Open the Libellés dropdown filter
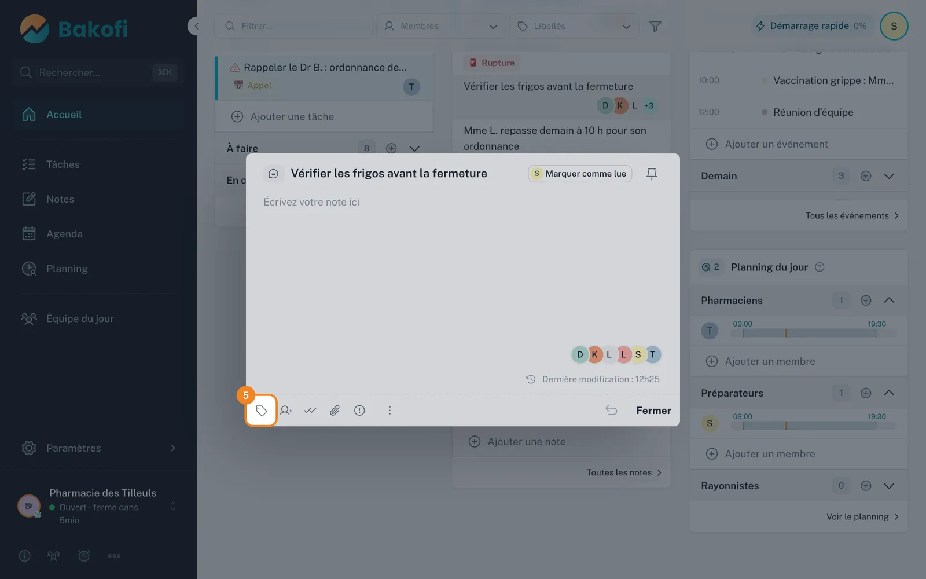 point(574,26)
